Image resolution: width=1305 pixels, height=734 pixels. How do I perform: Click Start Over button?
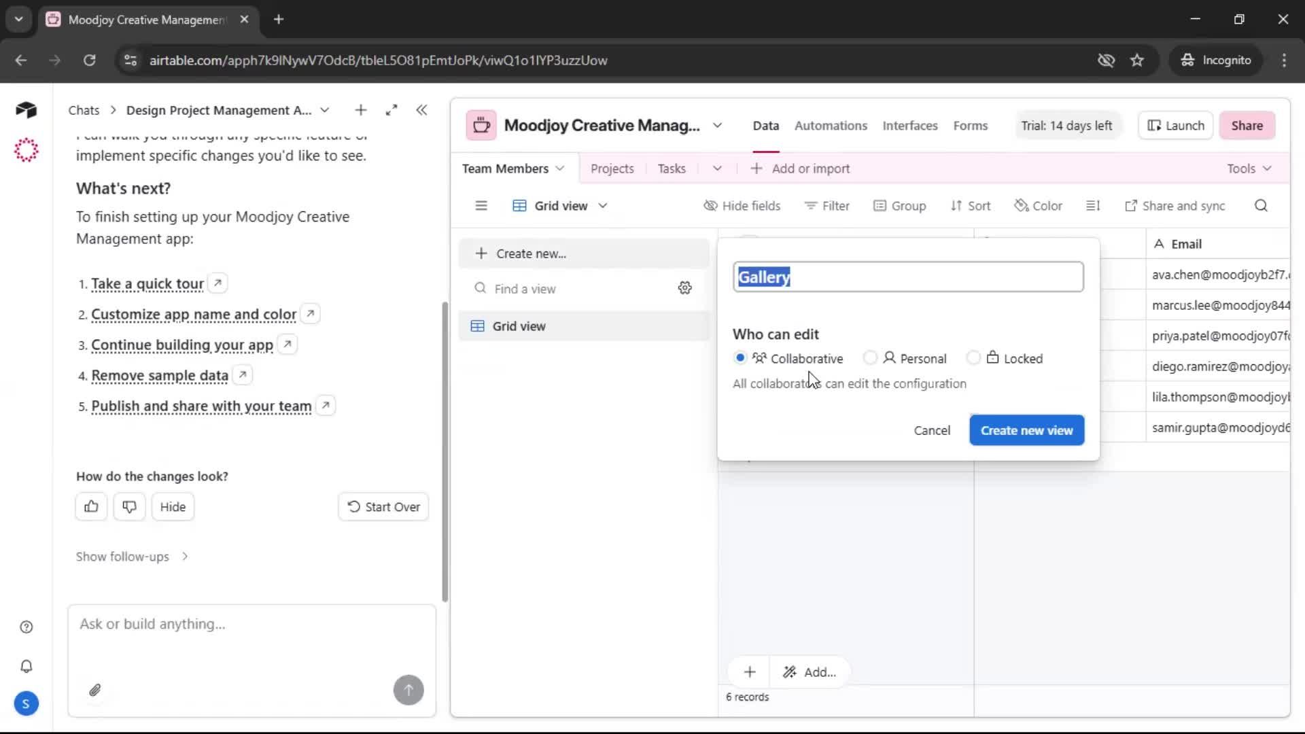pos(383,506)
